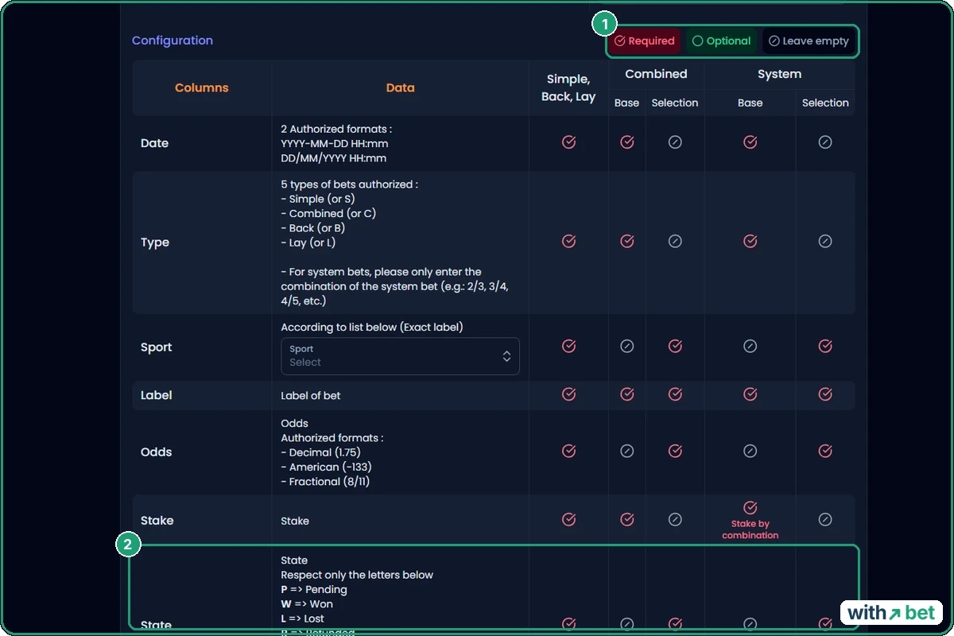Click Type row required icon under Combined Base
954x636 pixels.
click(626, 241)
